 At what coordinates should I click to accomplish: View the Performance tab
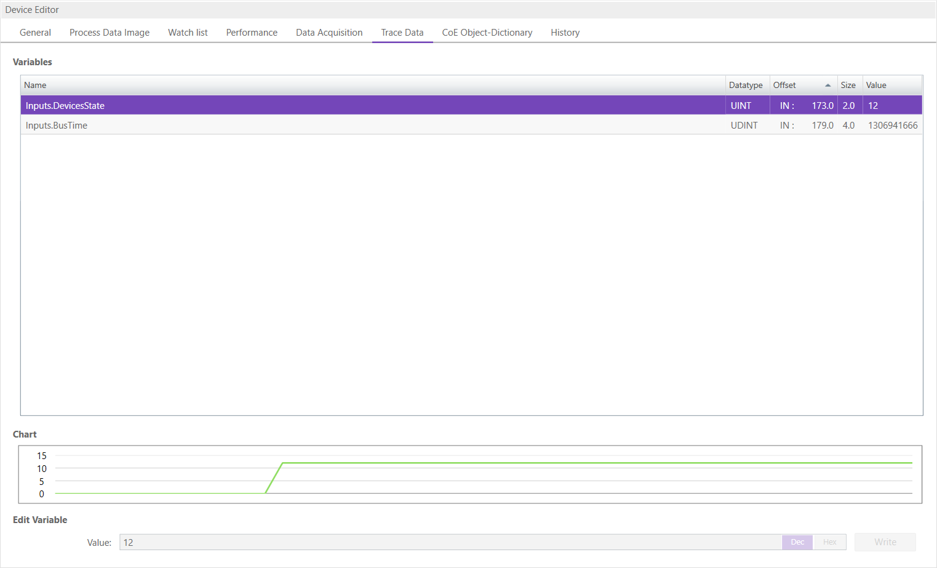point(252,32)
